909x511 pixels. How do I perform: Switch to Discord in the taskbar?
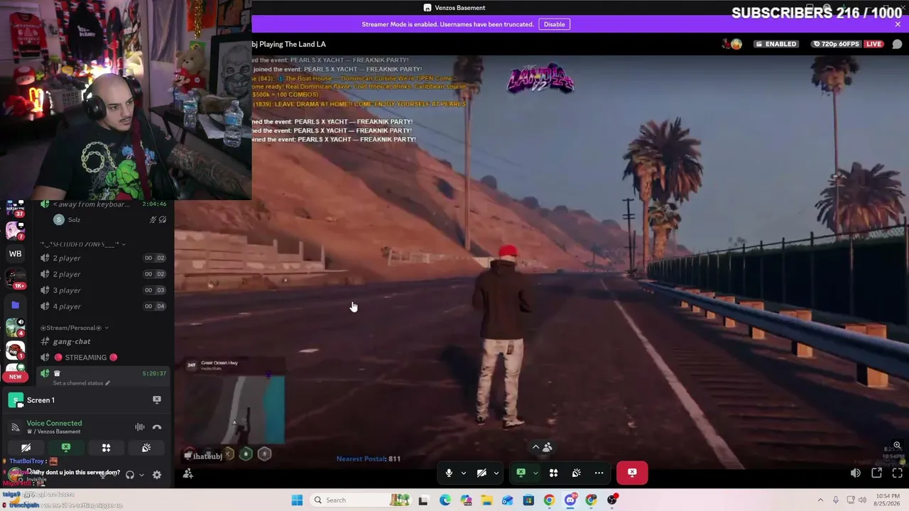(x=570, y=500)
